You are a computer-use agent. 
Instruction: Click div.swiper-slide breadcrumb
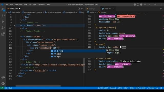70,12
